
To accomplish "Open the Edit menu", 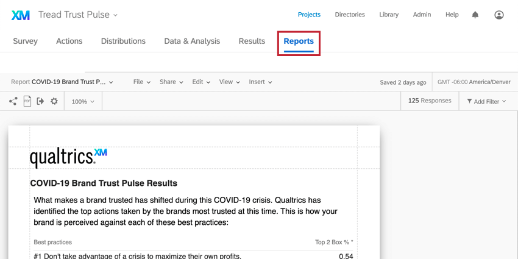I will tap(201, 82).
